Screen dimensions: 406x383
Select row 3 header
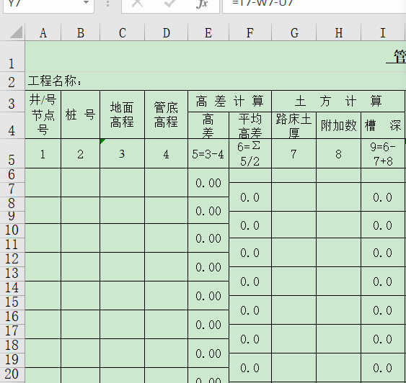[x=12, y=102]
